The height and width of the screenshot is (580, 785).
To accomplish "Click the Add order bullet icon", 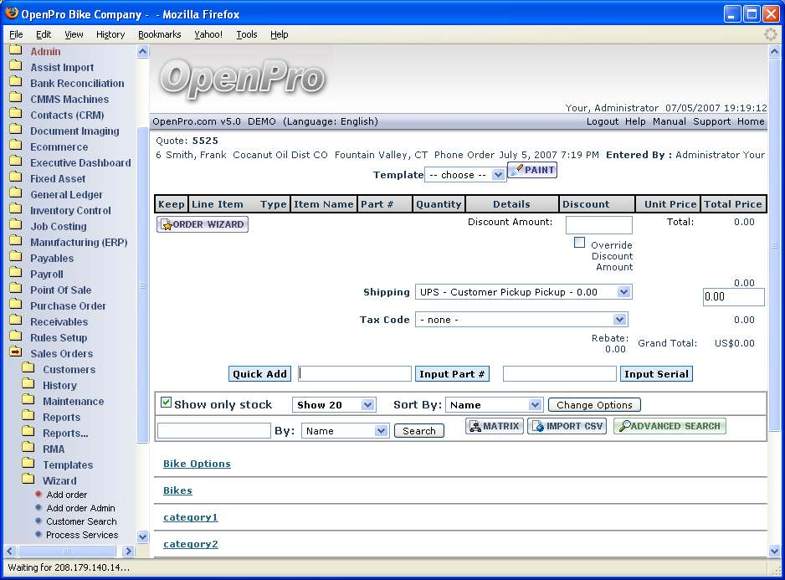I will point(38,495).
